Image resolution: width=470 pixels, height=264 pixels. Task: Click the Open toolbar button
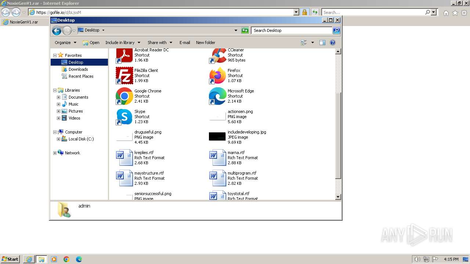[x=91, y=43]
